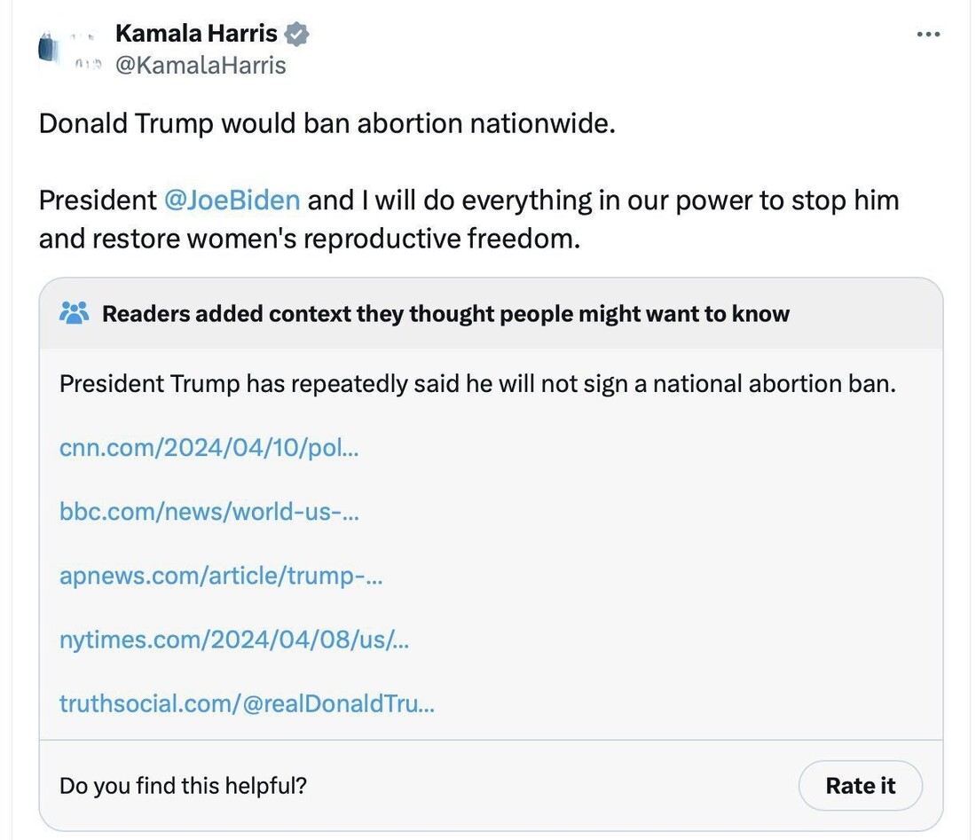Screen dimensions: 976x840
Task: Click the word "President" before @JoeBiden
Action: click(98, 200)
